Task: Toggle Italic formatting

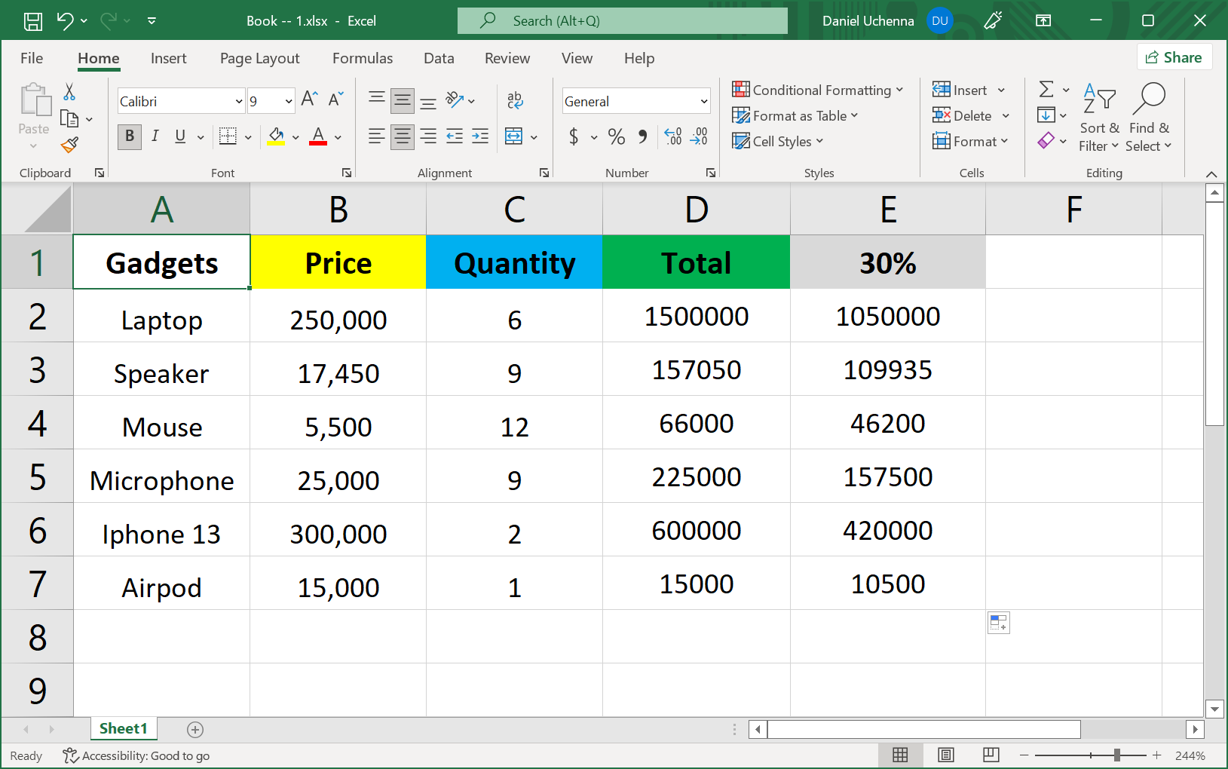Action: click(x=155, y=136)
